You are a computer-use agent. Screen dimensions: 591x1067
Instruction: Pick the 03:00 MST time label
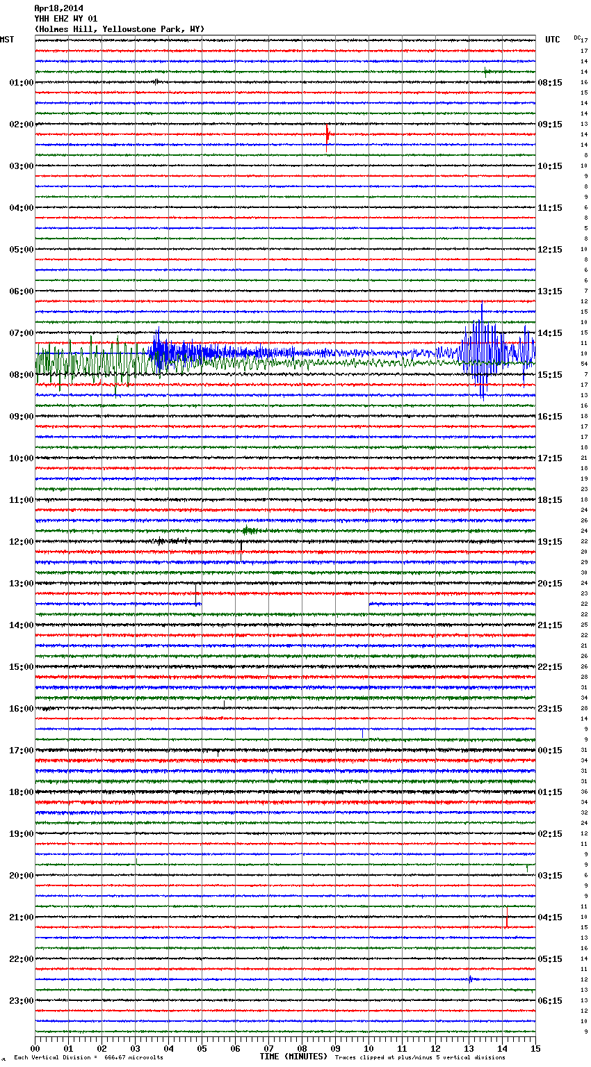(x=21, y=166)
